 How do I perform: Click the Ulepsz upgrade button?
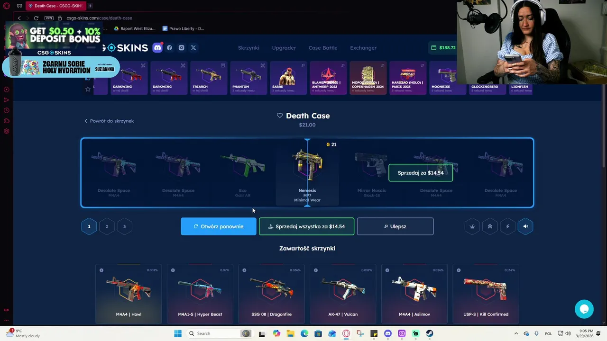point(395,226)
